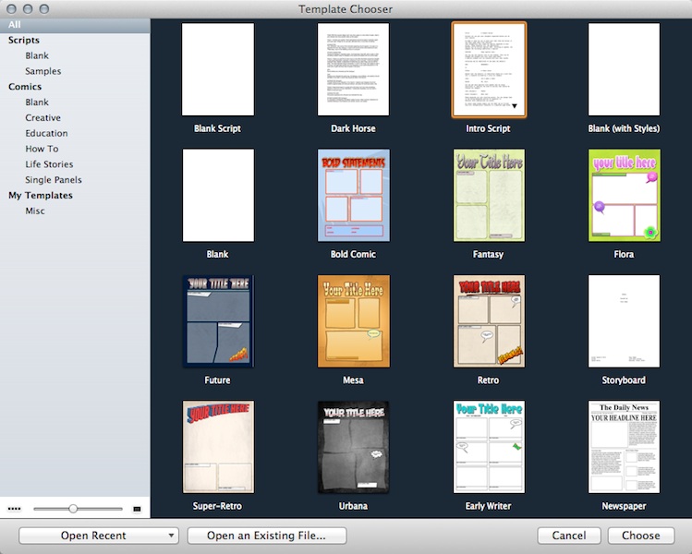Click the small thumbnail size icon
Screen dimensions: 692x554
[14, 509]
